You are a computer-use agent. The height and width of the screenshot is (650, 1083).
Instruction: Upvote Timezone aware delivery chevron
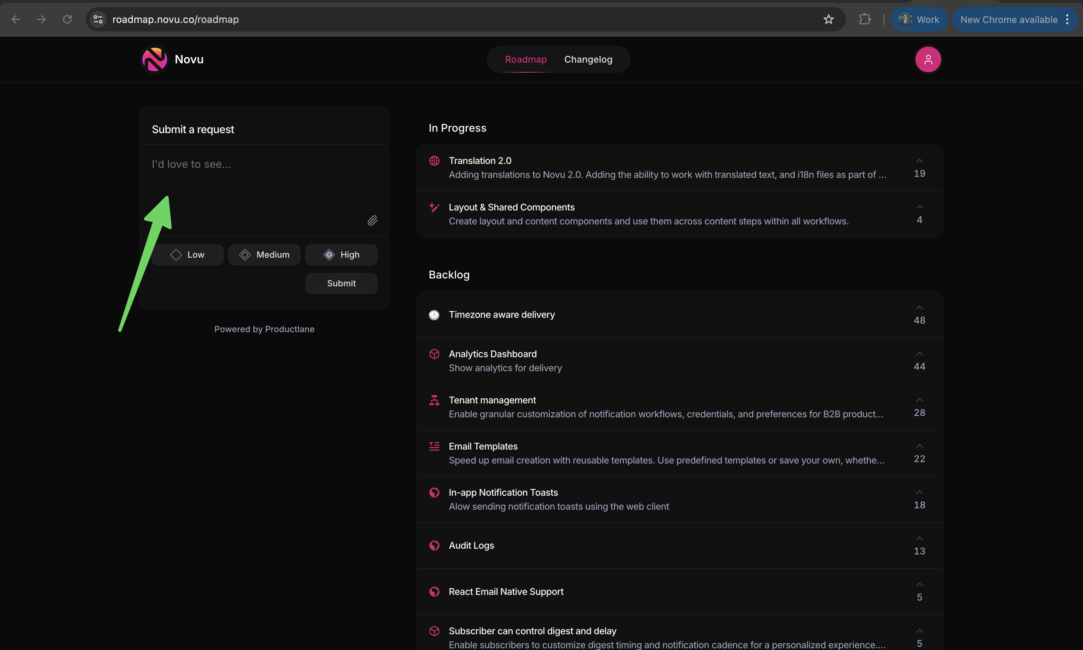click(919, 308)
